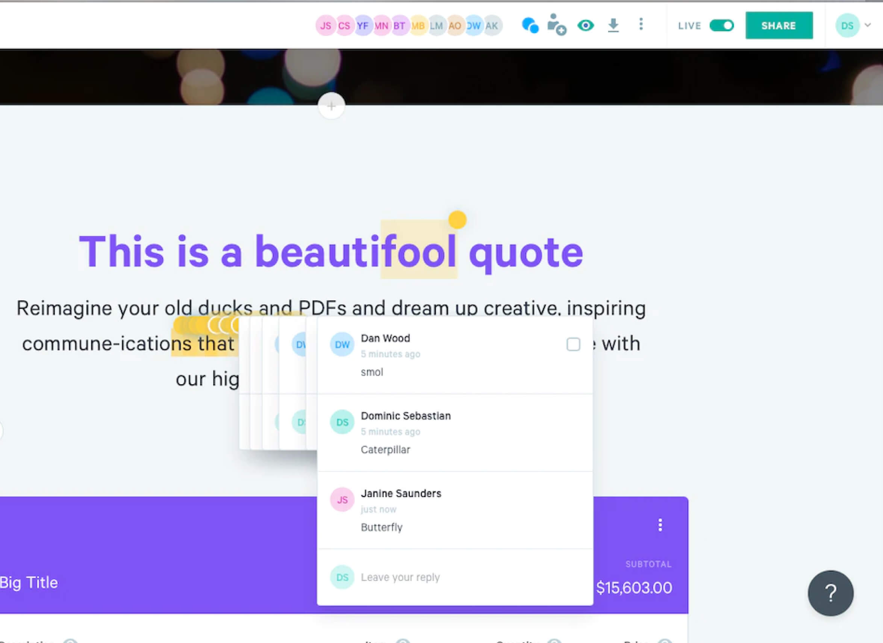Click the AK collaborator avatar in header
Viewport: 883px width, 643px height.
(x=493, y=26)
